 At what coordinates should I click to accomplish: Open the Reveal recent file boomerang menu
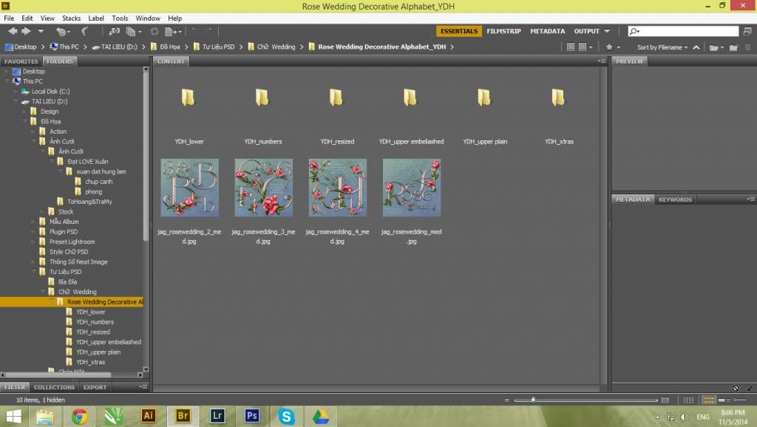62,32
